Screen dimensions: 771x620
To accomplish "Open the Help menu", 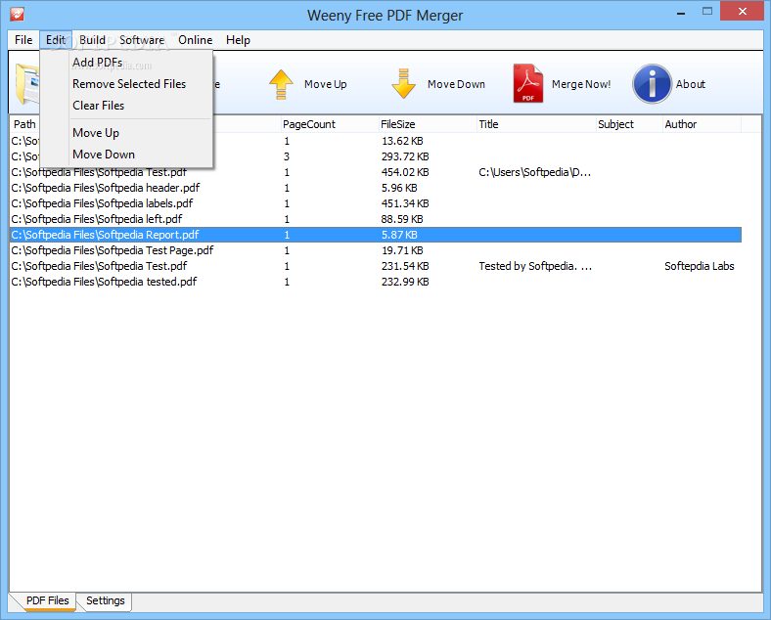I will pos(238,40).
